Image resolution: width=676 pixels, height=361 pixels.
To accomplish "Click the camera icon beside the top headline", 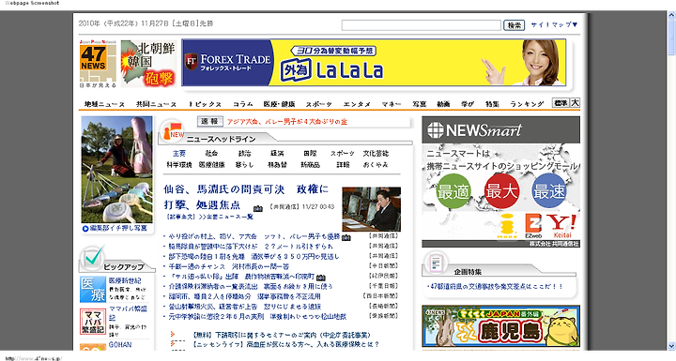I will coord(258,208).
